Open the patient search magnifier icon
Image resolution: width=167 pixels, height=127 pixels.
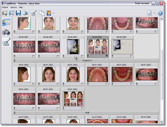click(12, 13)
